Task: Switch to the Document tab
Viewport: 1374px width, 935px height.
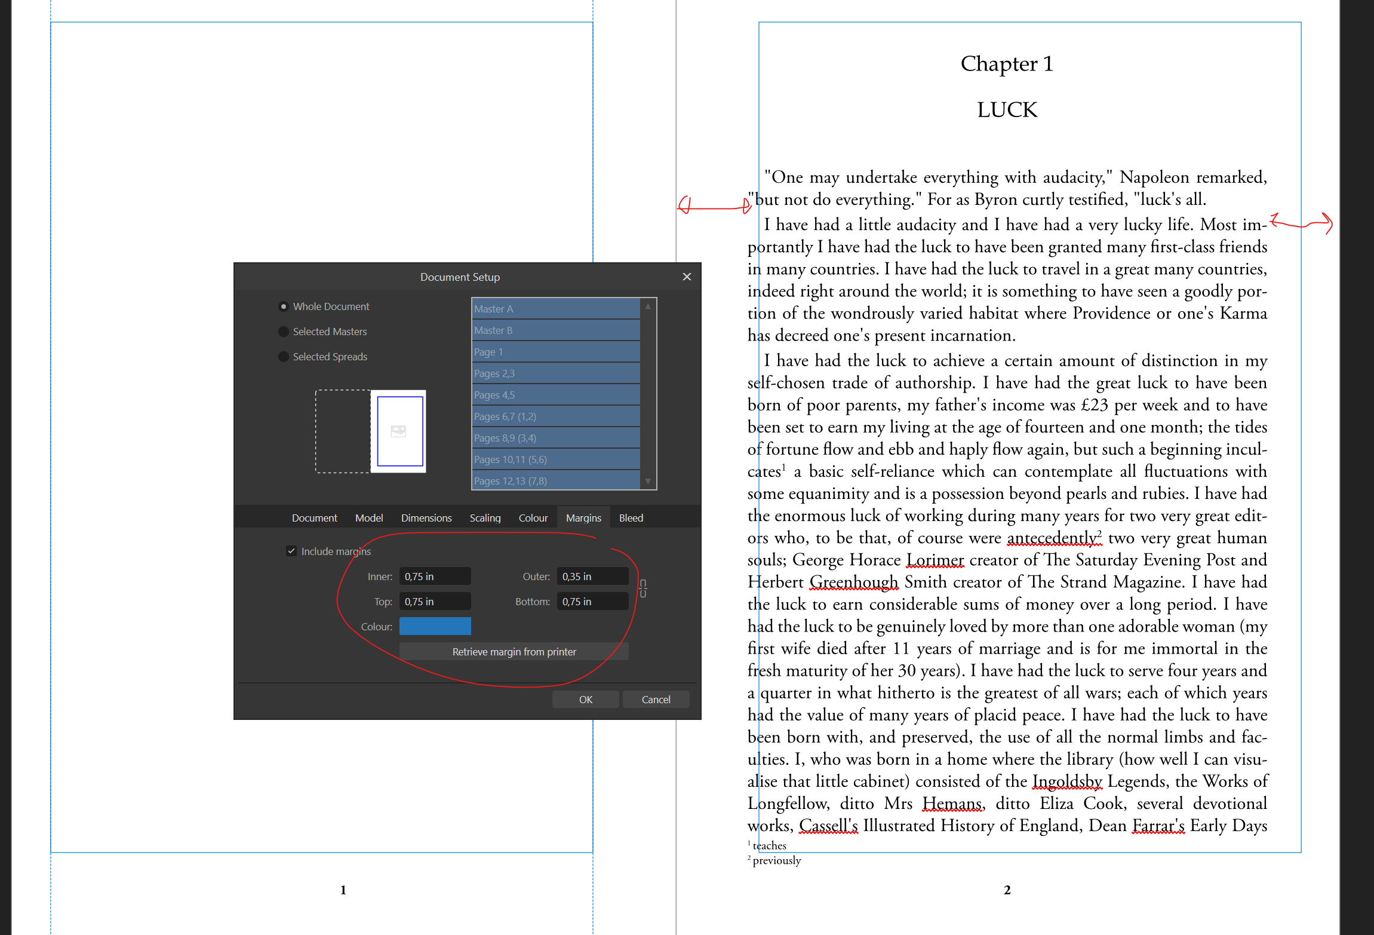Action: 315,518
